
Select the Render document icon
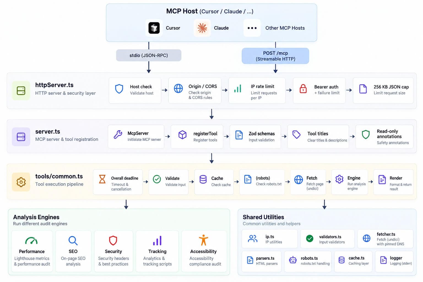(382, 180)
